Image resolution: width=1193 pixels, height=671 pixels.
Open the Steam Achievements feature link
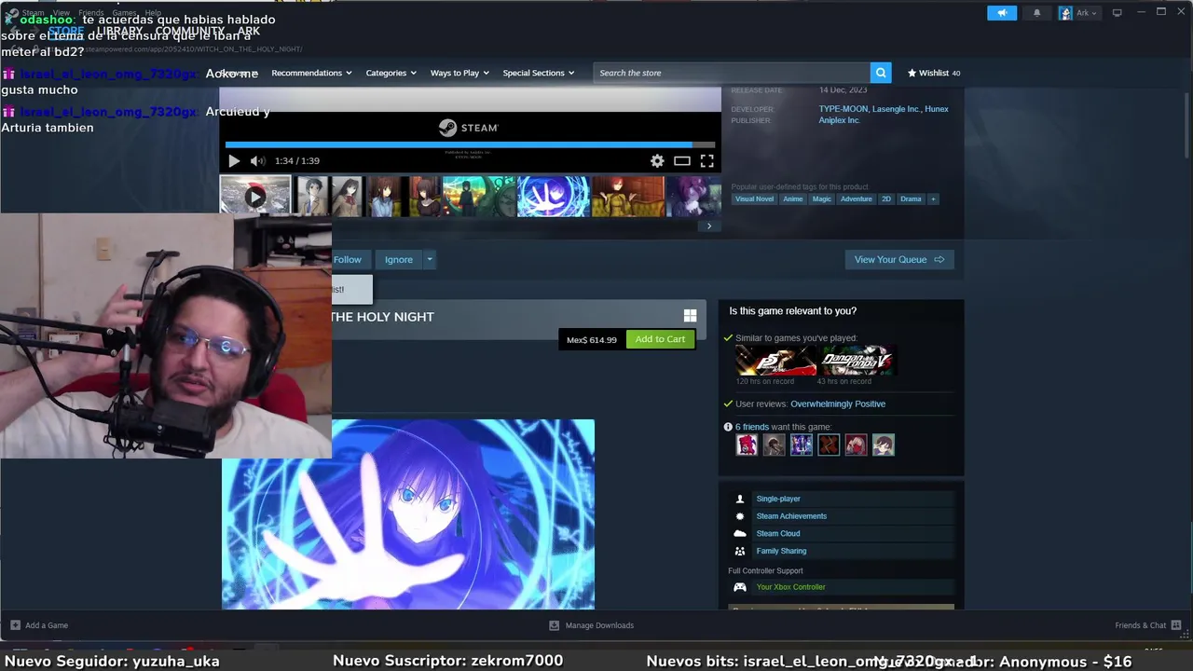tap(791, 516)
